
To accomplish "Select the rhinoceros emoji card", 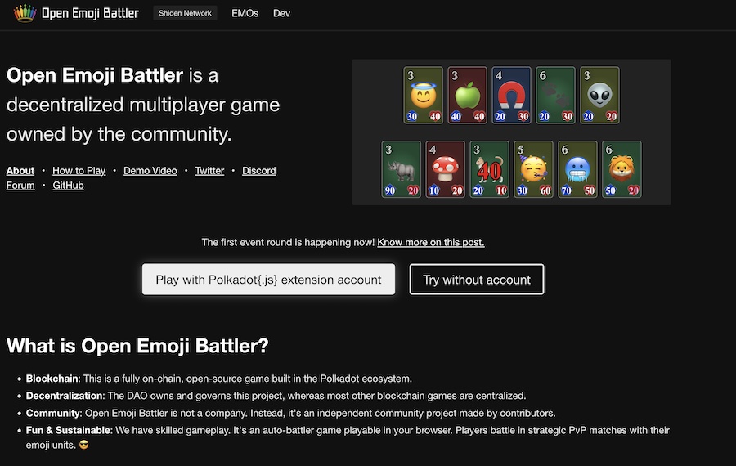I will 401,169.
